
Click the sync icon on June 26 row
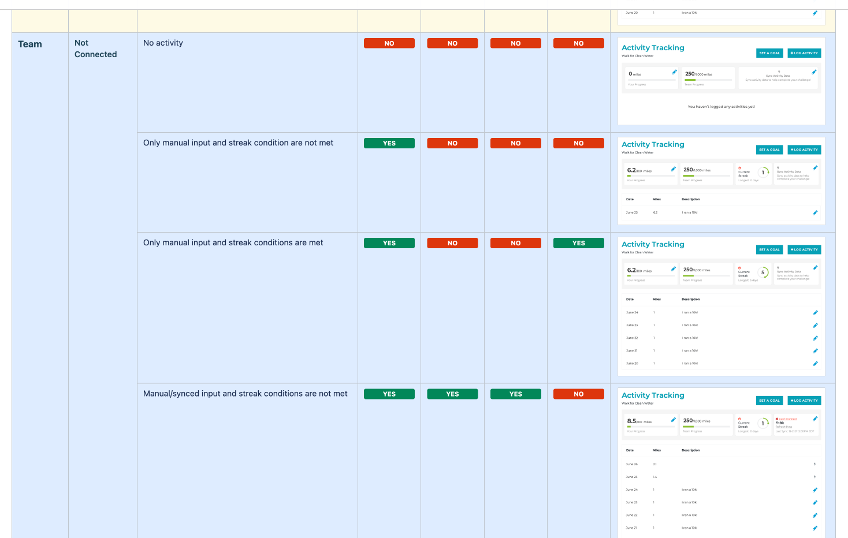(x=814, y=464)
